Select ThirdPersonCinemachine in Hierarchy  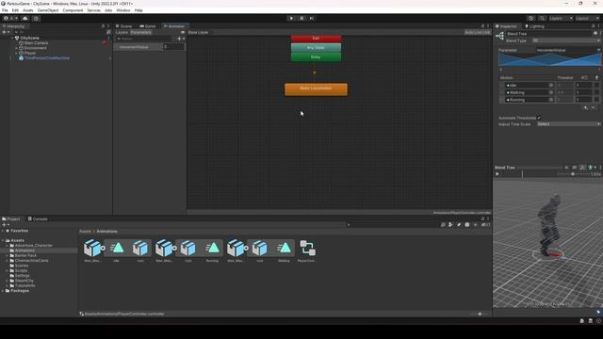(x=46, y=58)
